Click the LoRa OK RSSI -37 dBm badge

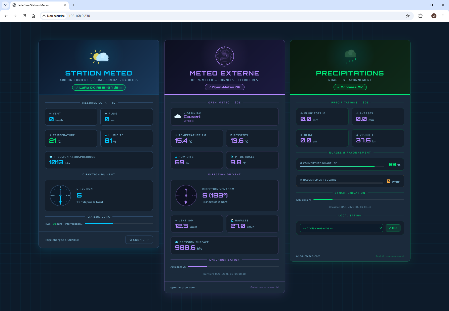[x=99, y=87]
